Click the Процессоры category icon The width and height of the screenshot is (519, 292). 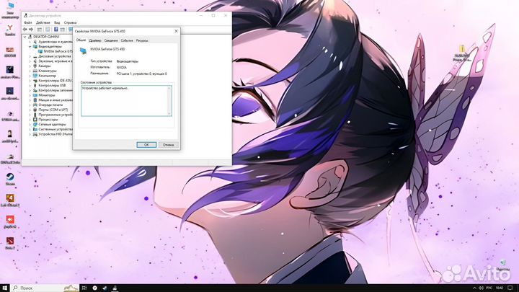coord(35,120)
